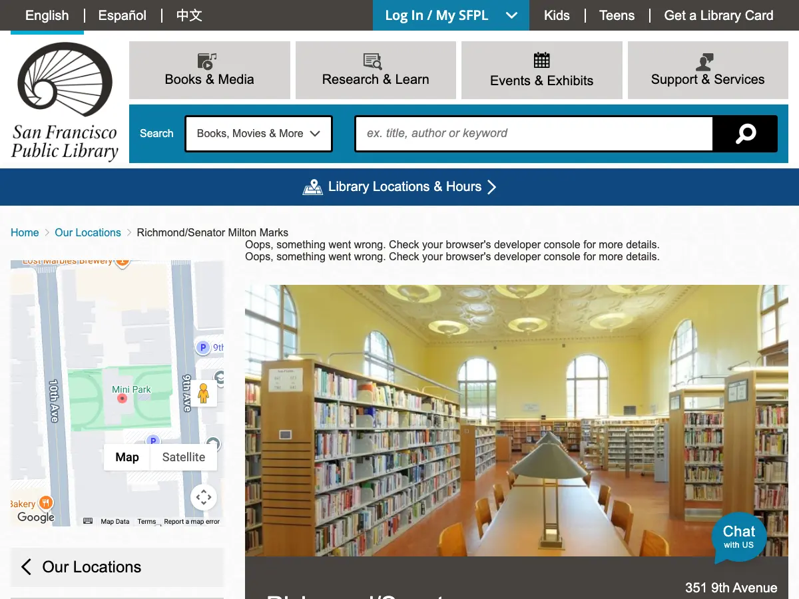Click the back arrow beside Our Locations
Screen dimensions: 799x599
point(26,567)
